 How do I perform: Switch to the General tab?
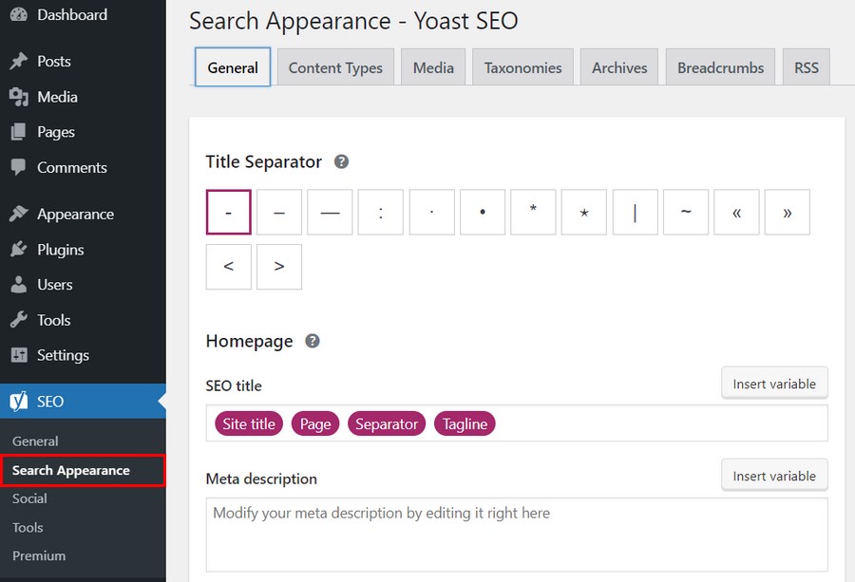coord(233,67)
